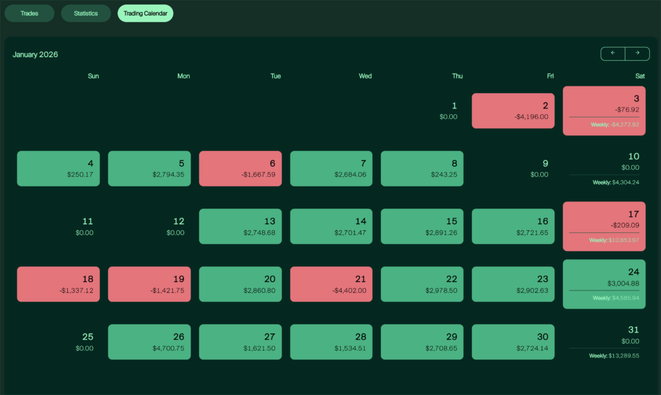Go to previous month arrow
Image resolution: width=661 pixels, height=395 pixels.
[613, 54]
